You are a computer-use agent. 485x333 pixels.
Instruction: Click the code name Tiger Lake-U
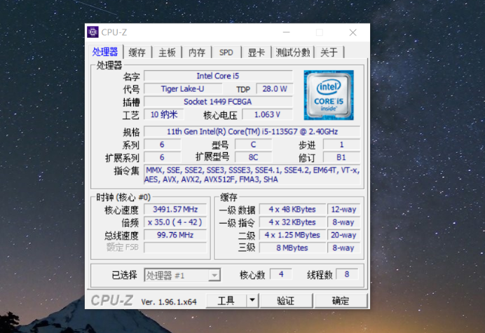183,89
